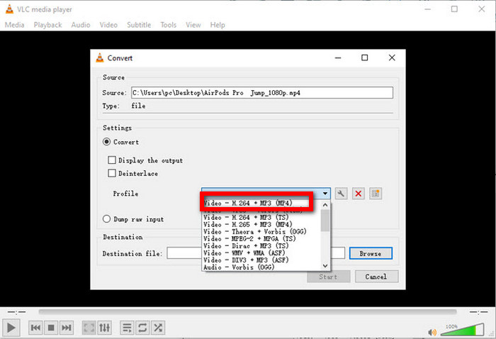Toggle fullscreen video icon
496x339 pixels.
pyautogui.click(x=89, y=328)
